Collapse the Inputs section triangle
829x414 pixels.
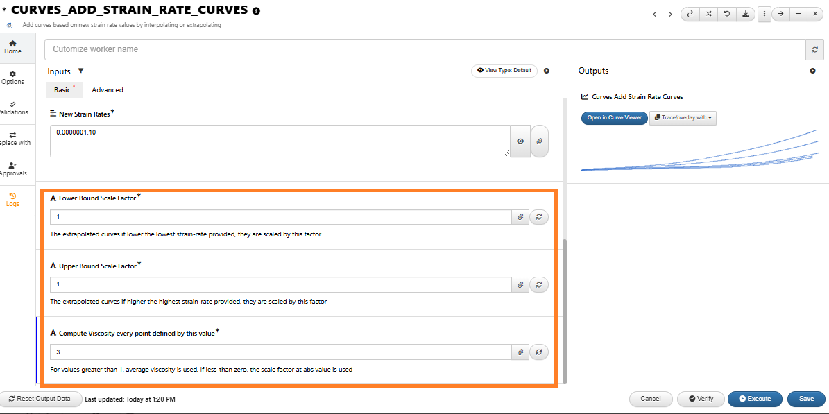coord(80,71)
